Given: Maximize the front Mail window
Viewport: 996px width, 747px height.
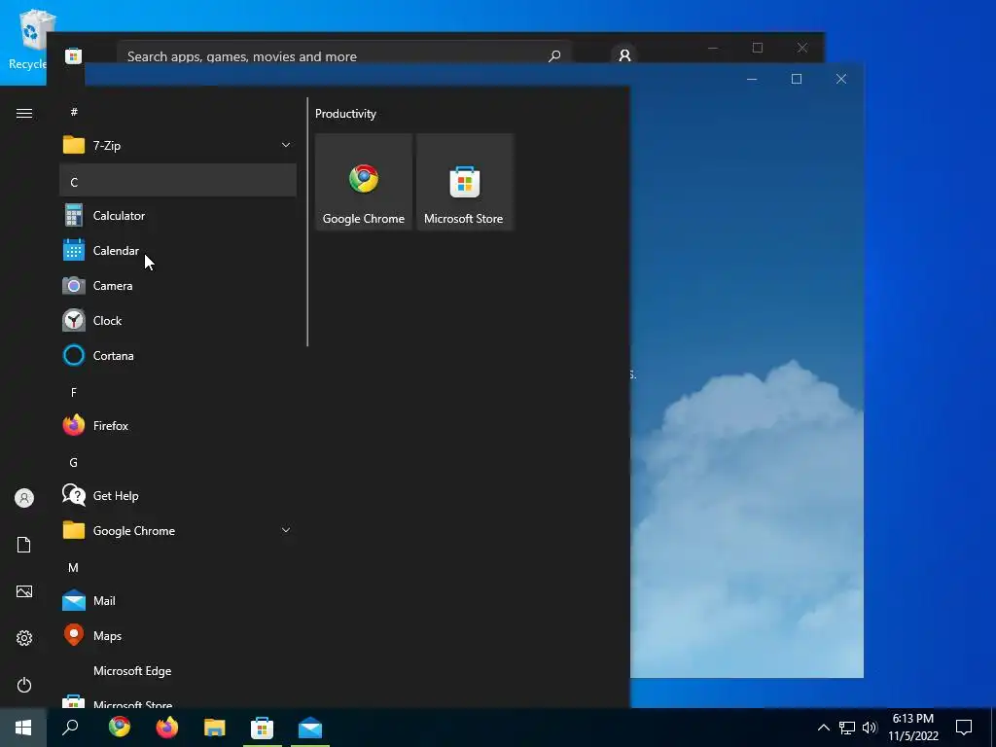Looking at the screenshot, I should [797, 79].
